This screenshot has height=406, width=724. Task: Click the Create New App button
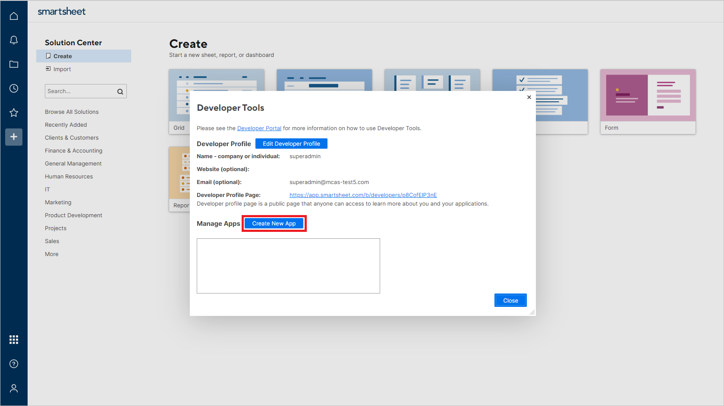[x=274, y=223]
